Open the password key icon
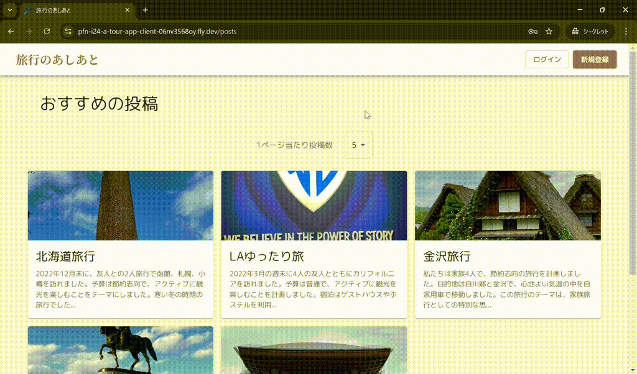Viewport: 637px width, 374px height. (x=533, y=31)
